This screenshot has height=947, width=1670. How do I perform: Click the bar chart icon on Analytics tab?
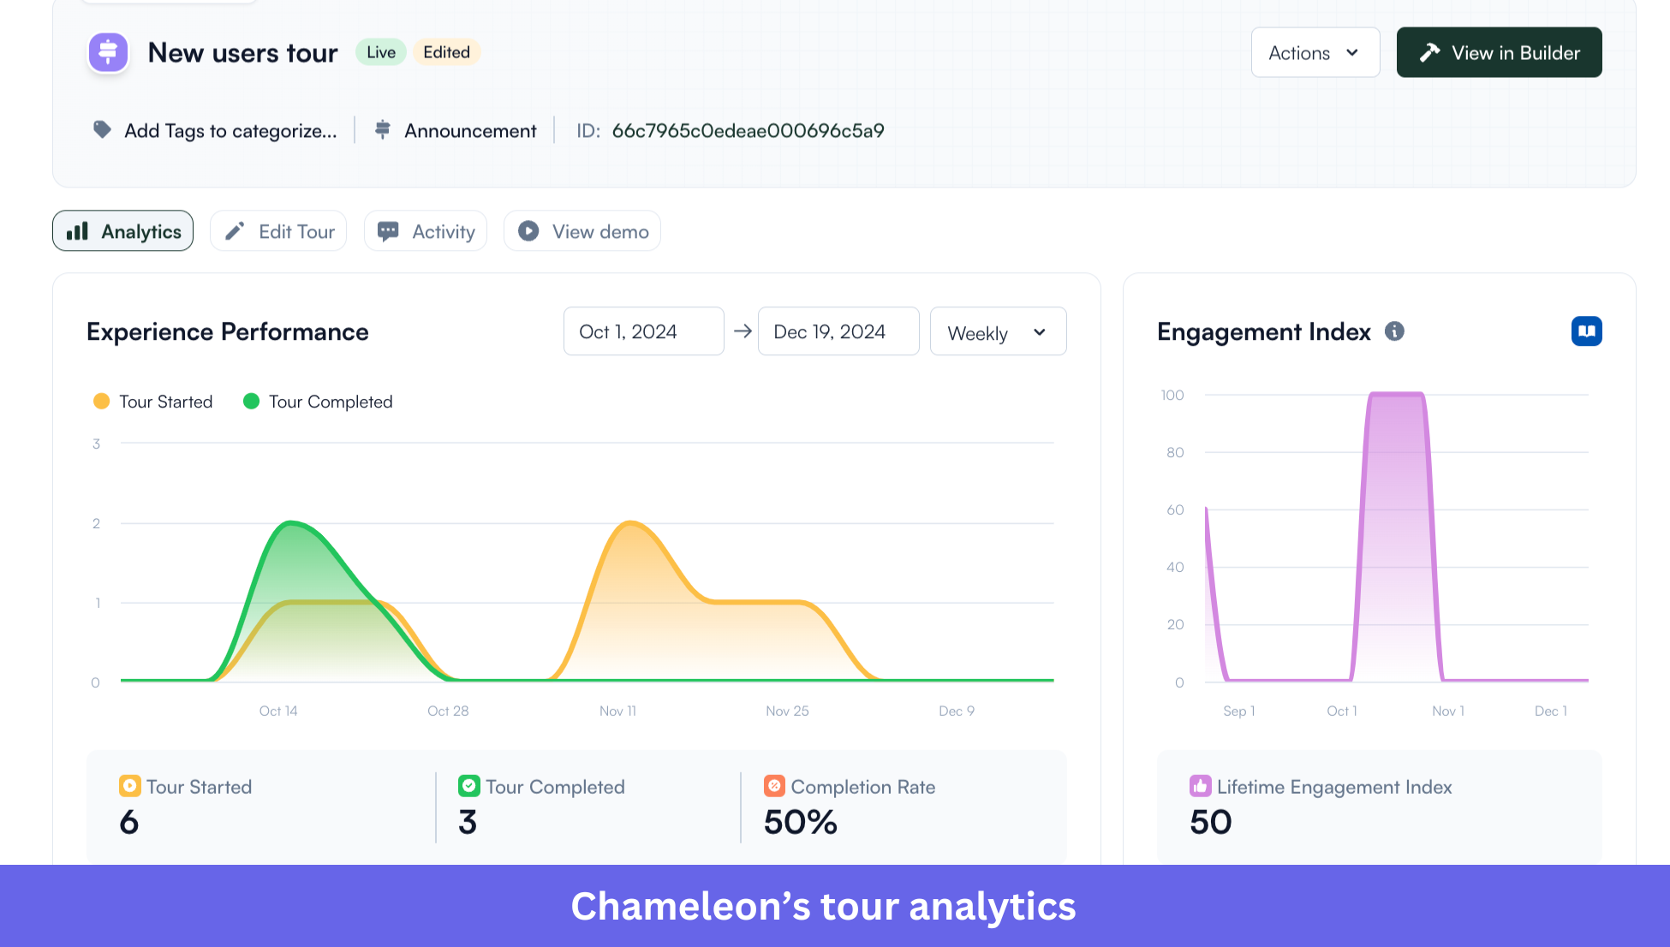[78, 231]
